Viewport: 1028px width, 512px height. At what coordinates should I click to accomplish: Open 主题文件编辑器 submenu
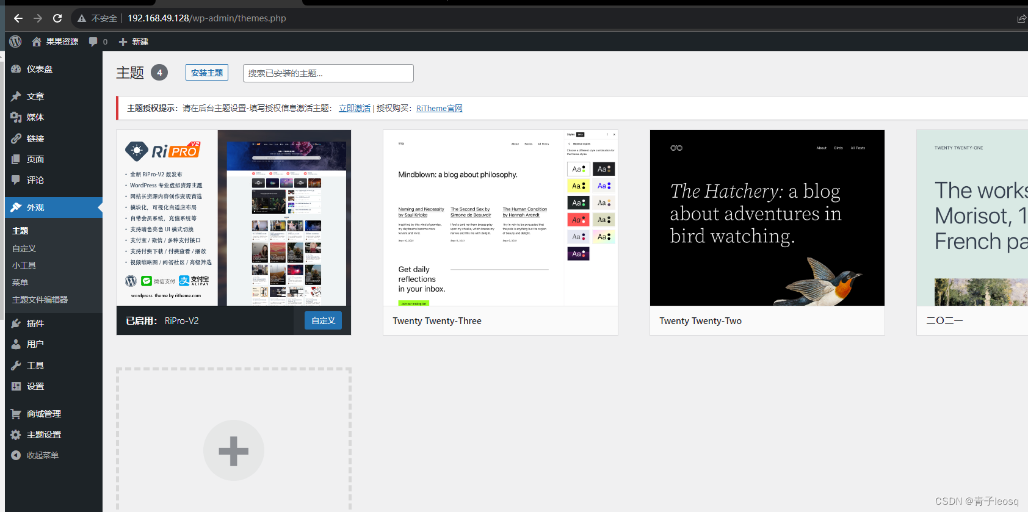click(40, 300)
